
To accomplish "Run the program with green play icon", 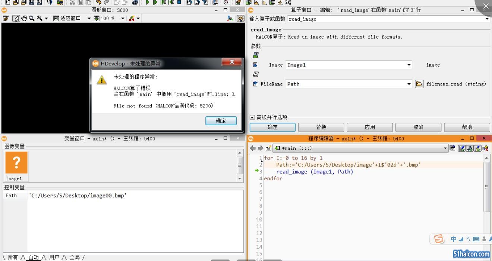I will point(148,2).
